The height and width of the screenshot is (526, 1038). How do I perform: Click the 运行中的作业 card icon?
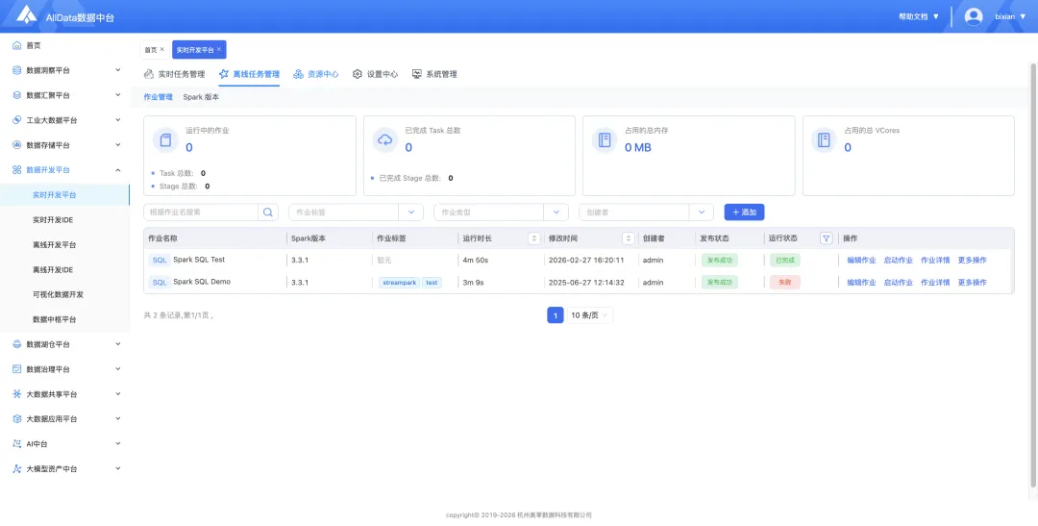tap(165, 139)
